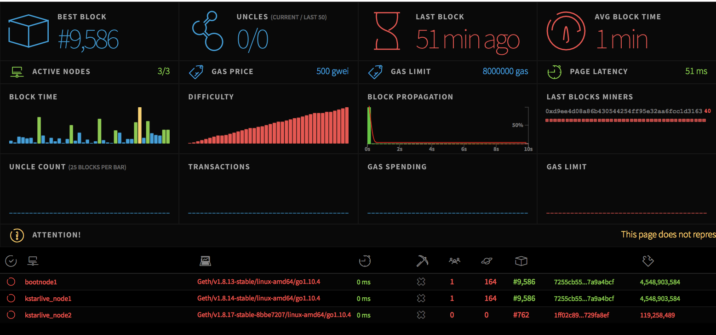Pin the bootnode1 row circle
This screenshot has width=716, height=335.
click(x=11, y=282)
